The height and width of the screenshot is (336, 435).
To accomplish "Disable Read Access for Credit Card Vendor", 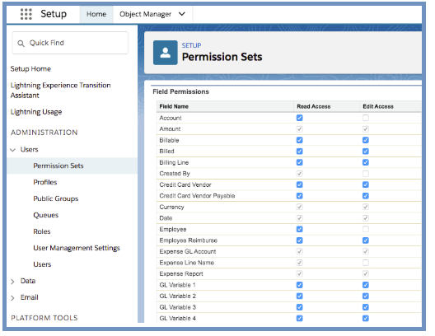I will [x=299, y=184].
